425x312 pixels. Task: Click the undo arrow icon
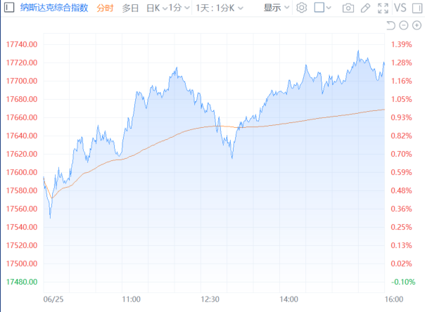pyautogui.click(x=391, y=25)
